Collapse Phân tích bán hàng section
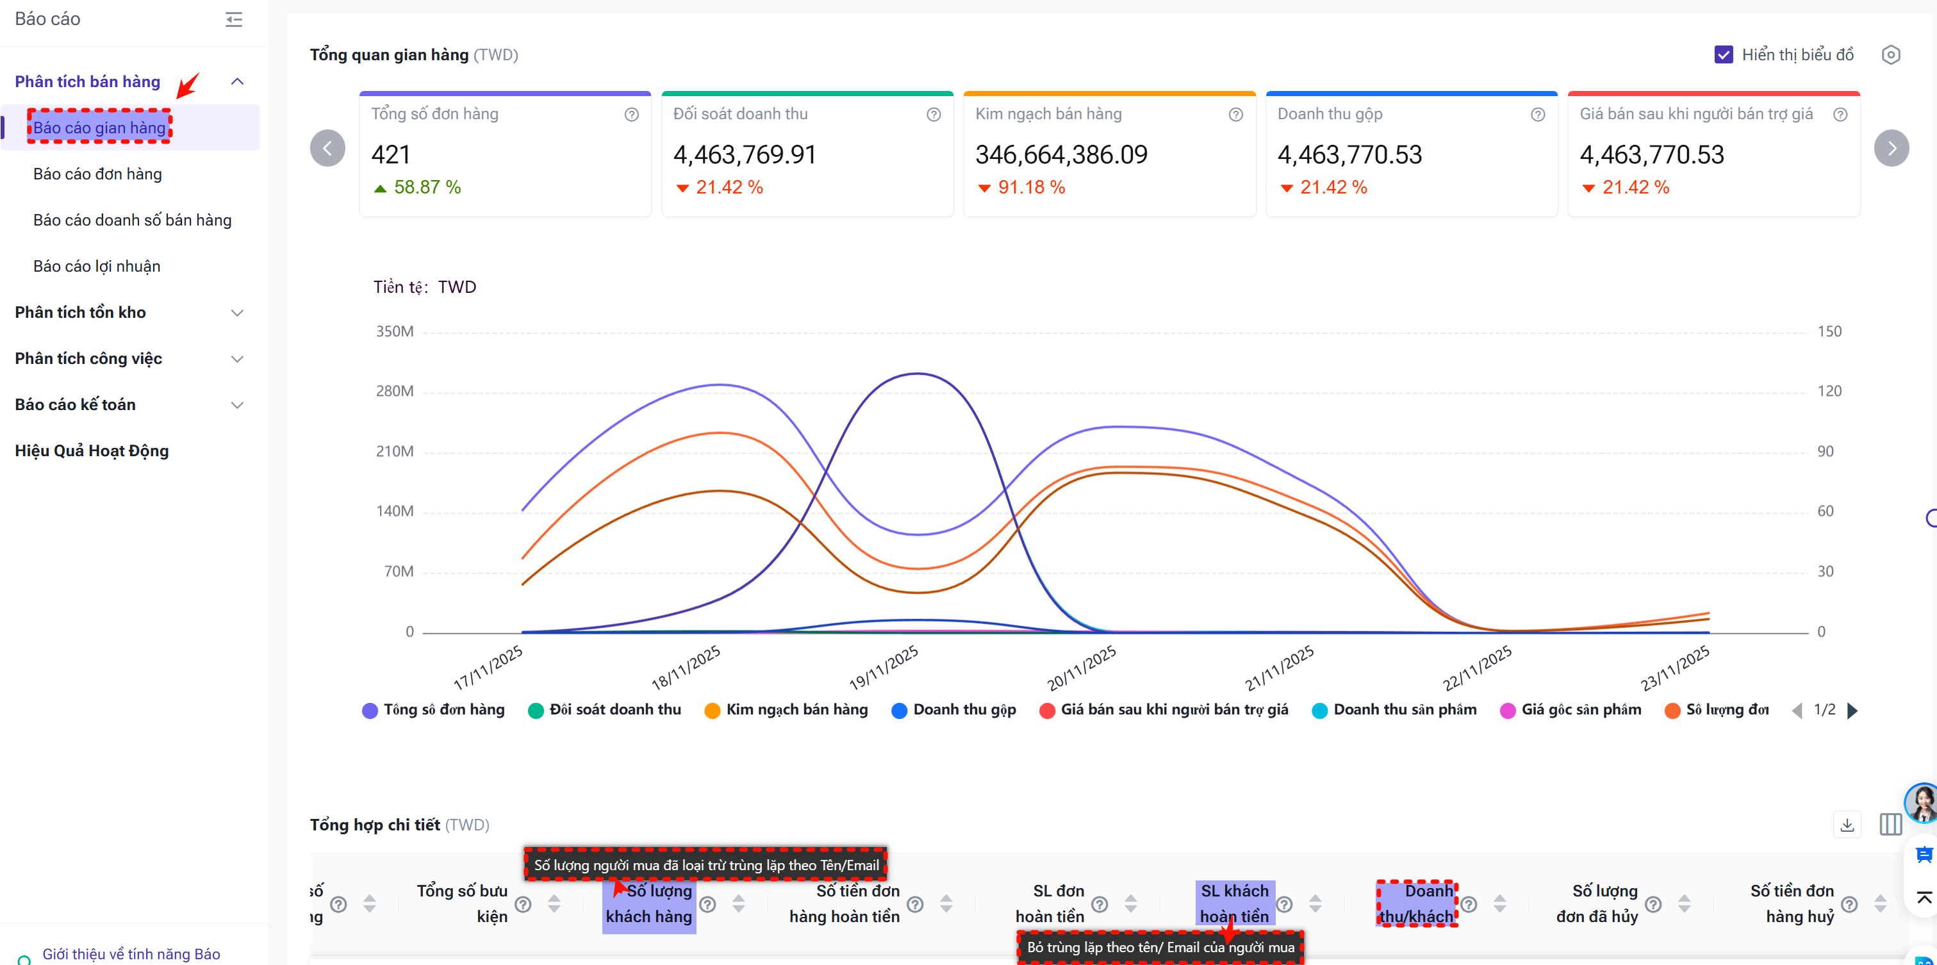The width and height of the screenshot is (1937, 965). tap(237, 81)
